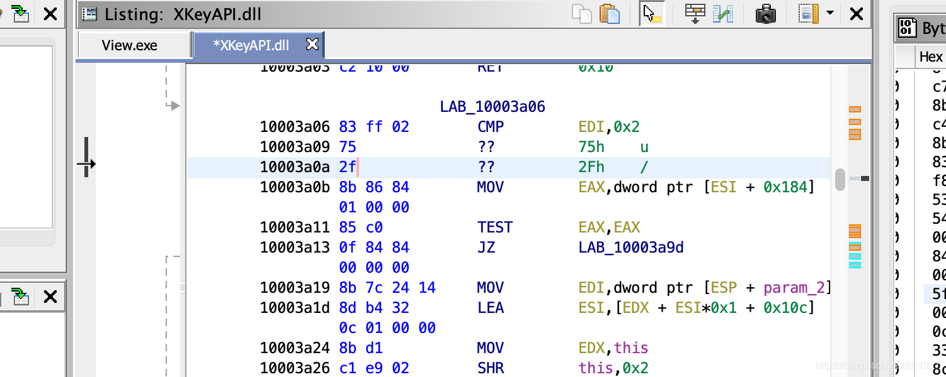Screen dimensions: 946x377
Task: Click the Copy icon in the Listing toolbar
Action: coord(581,14)
